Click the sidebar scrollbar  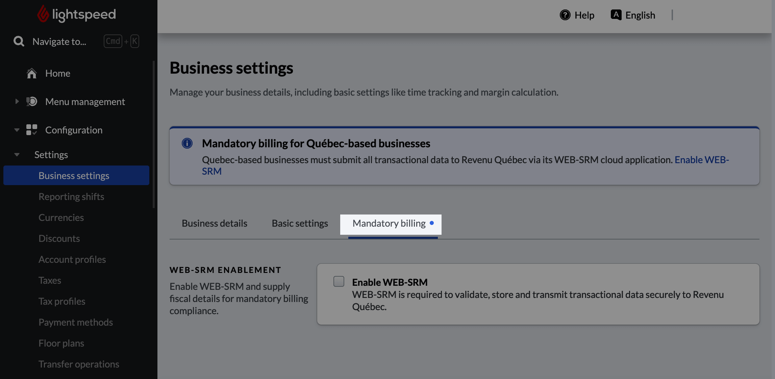[x=154, y=134]
